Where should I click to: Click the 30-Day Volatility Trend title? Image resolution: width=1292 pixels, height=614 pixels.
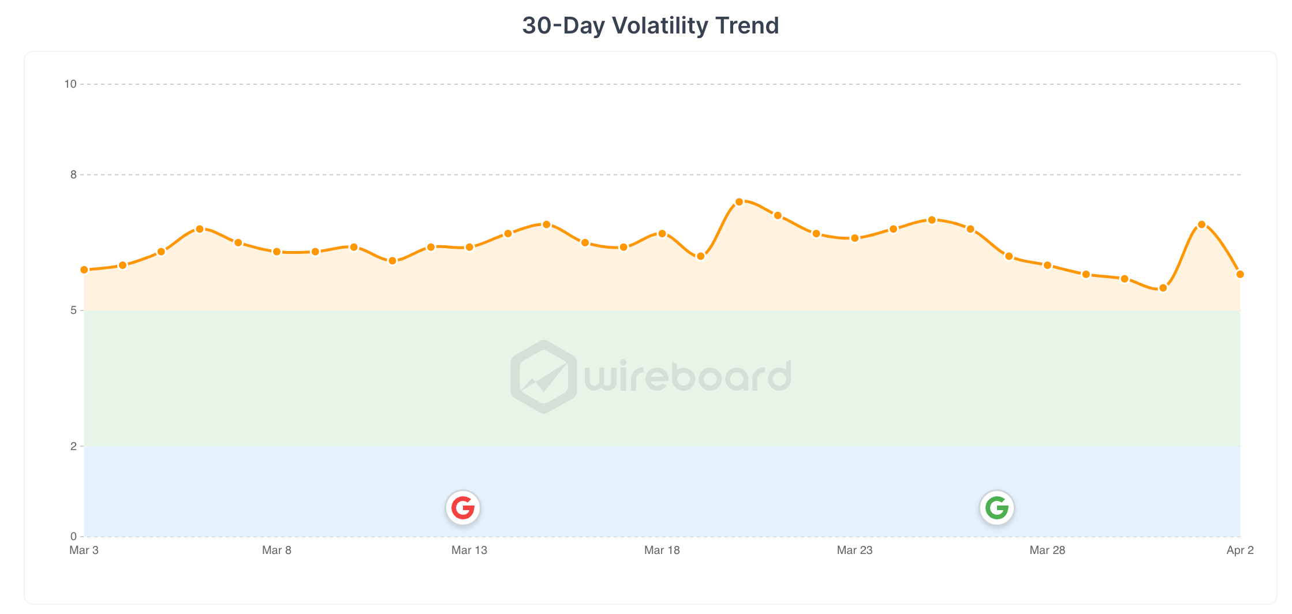coord(651,25)
